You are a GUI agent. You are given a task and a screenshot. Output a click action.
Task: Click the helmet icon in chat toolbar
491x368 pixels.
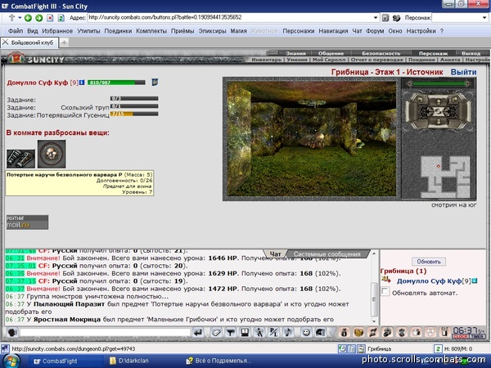[320, 332]
